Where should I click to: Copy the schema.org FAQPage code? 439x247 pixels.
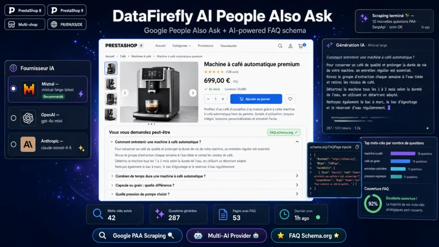coord(357,147)
